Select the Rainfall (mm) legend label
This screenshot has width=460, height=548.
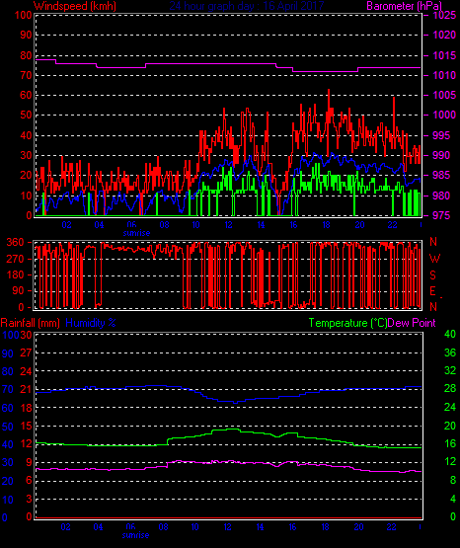tap(31, 323)
